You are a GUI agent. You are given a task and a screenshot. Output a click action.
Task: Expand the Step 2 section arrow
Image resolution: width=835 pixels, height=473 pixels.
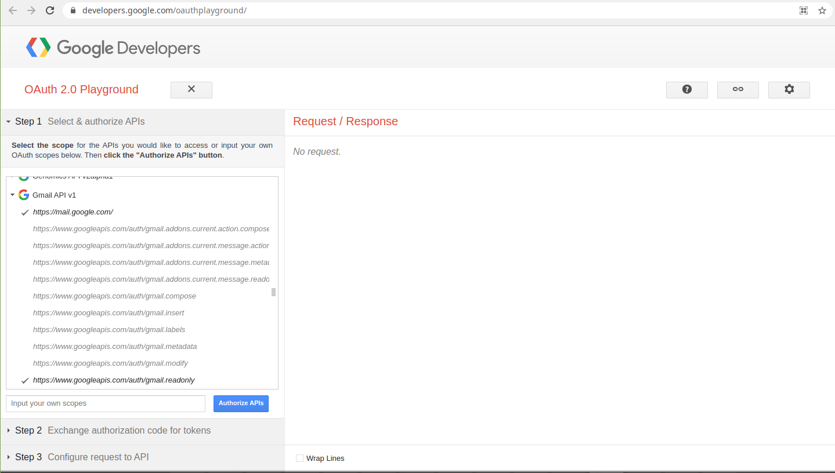click(9, 431)
